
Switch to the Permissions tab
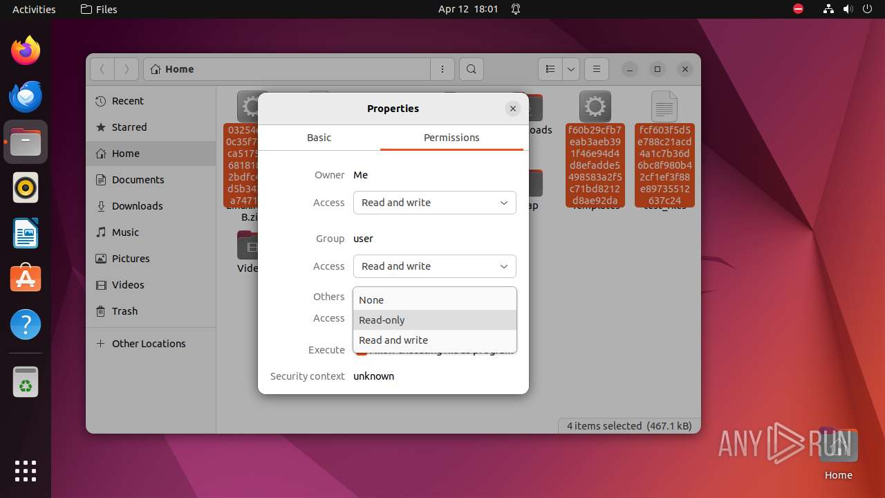coord(451,138)
